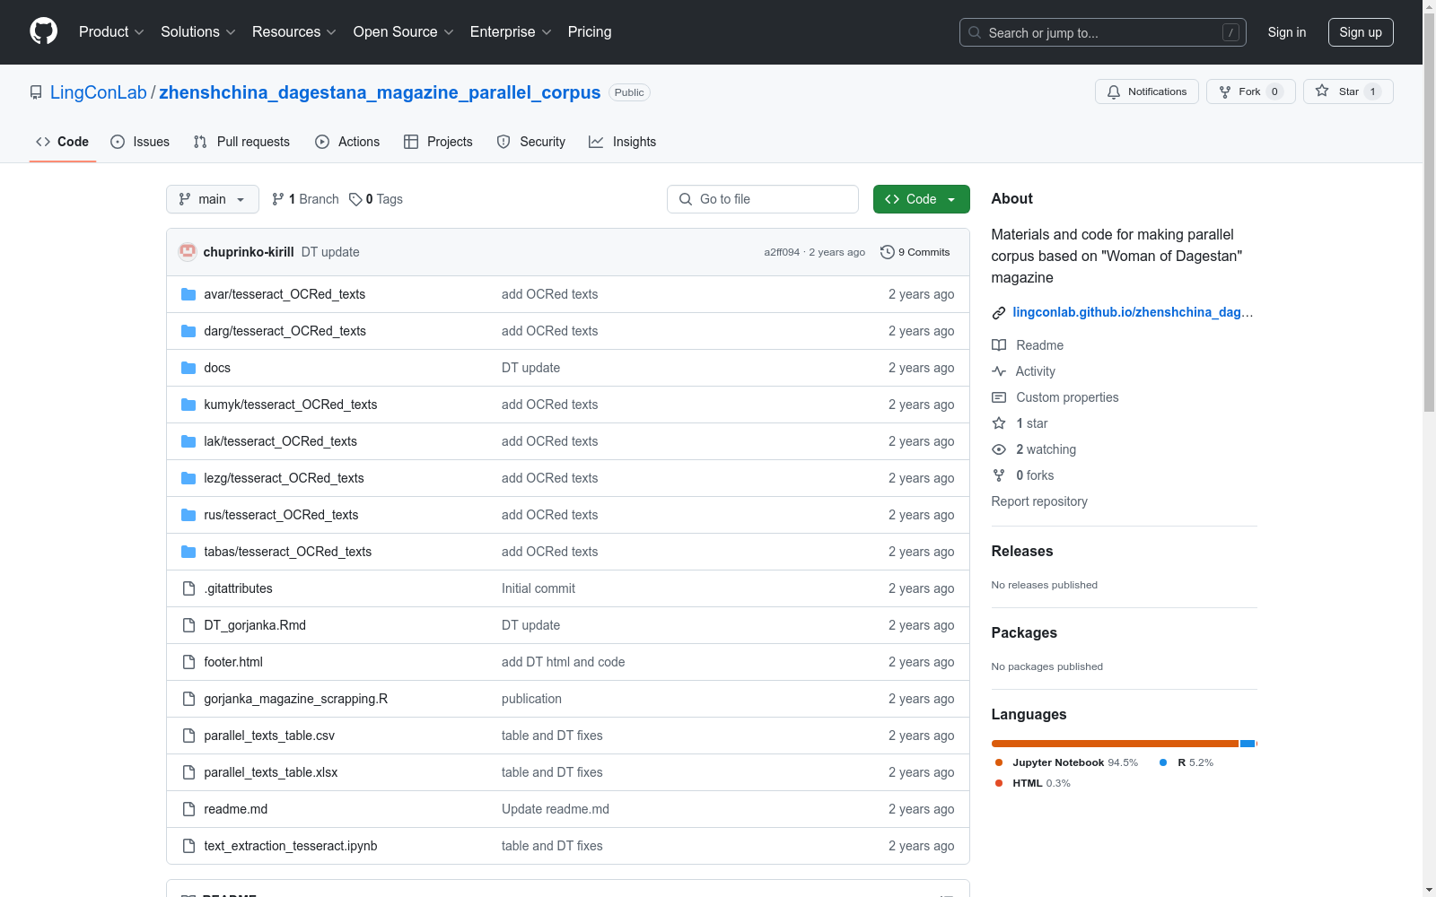Viewport: 1436px width, 897px height.
Task: View the 9 Commits history
Action: [x=915, y=252]
